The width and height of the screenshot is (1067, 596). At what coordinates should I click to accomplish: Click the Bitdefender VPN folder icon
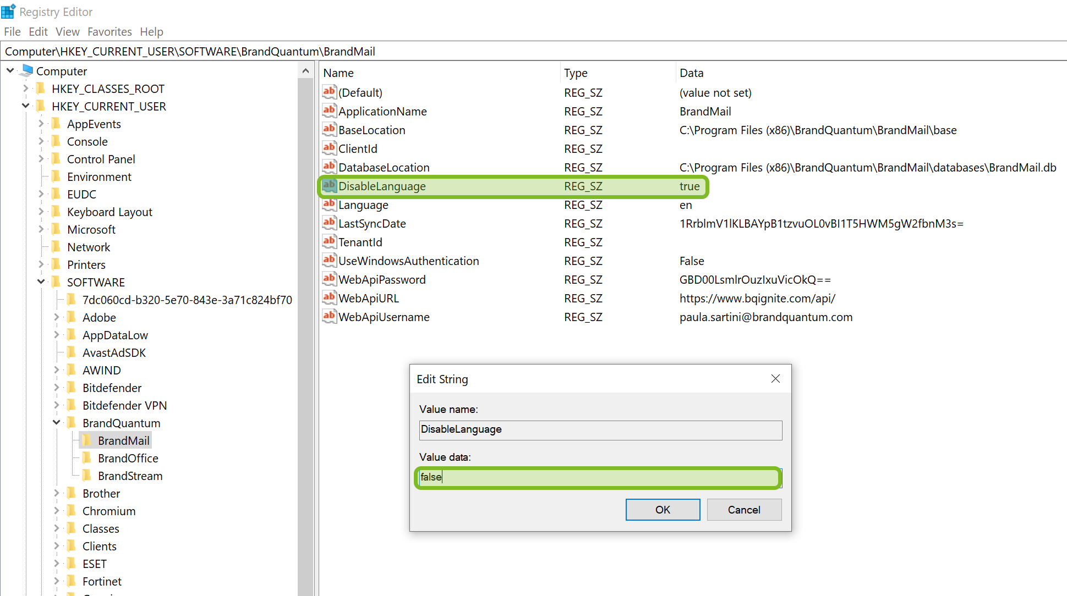click(72, 405)
